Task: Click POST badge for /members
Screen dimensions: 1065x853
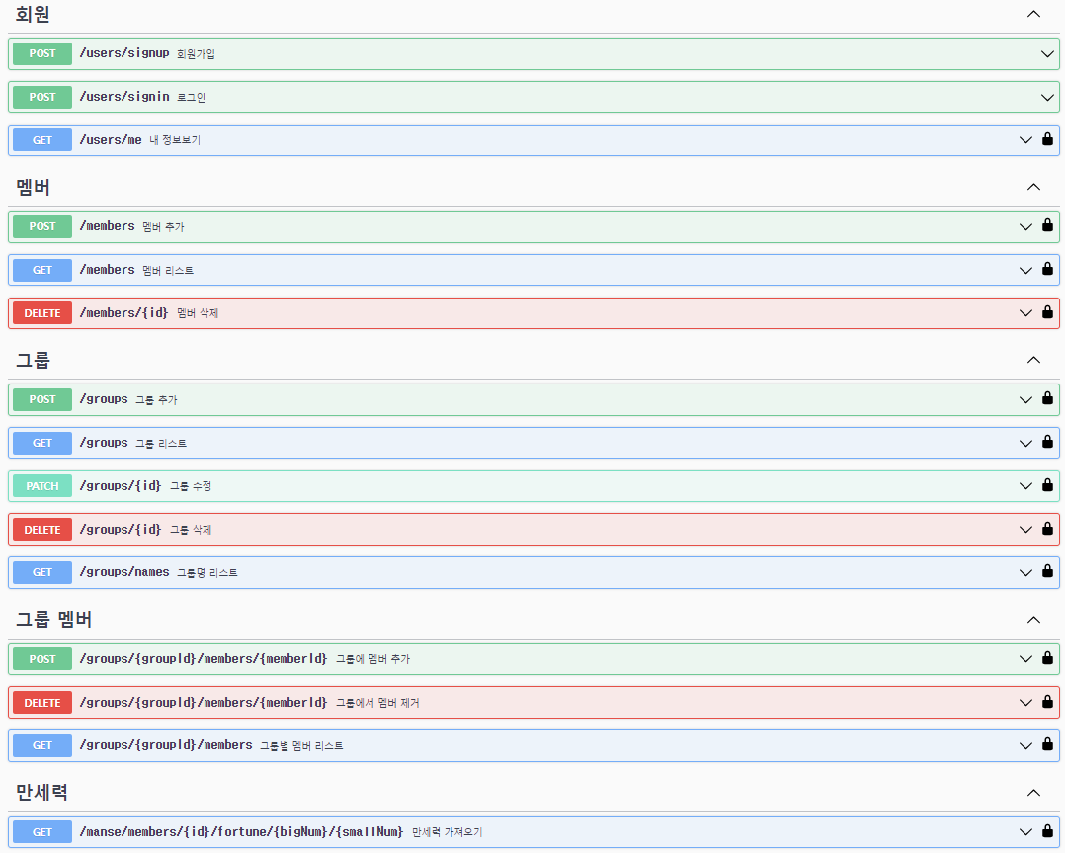Action: point(42,226)
